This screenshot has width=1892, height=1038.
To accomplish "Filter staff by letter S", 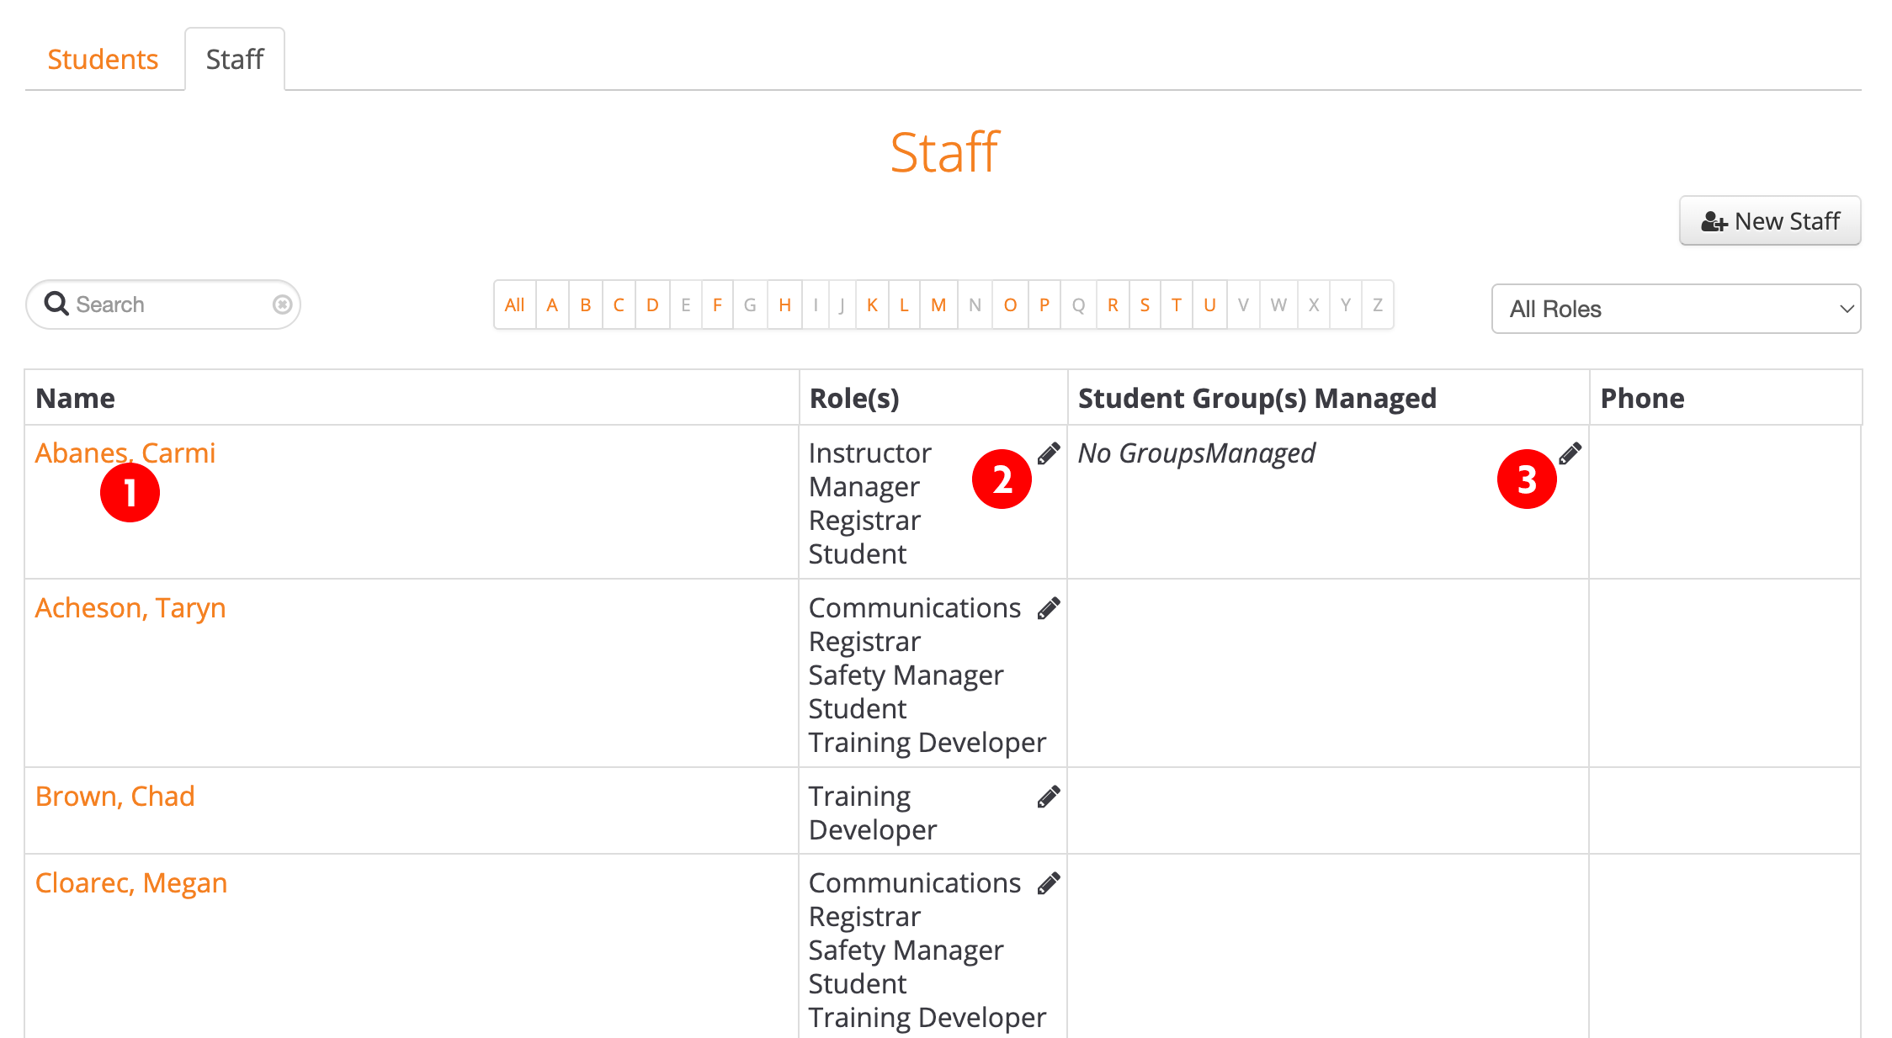I will [1145, 305].
